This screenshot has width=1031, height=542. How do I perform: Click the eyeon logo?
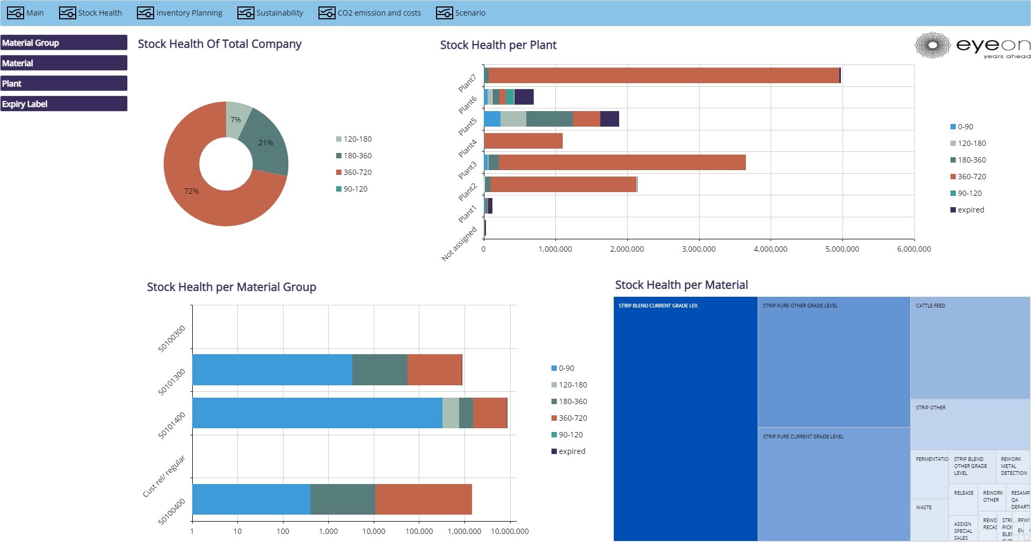point(972,46)
